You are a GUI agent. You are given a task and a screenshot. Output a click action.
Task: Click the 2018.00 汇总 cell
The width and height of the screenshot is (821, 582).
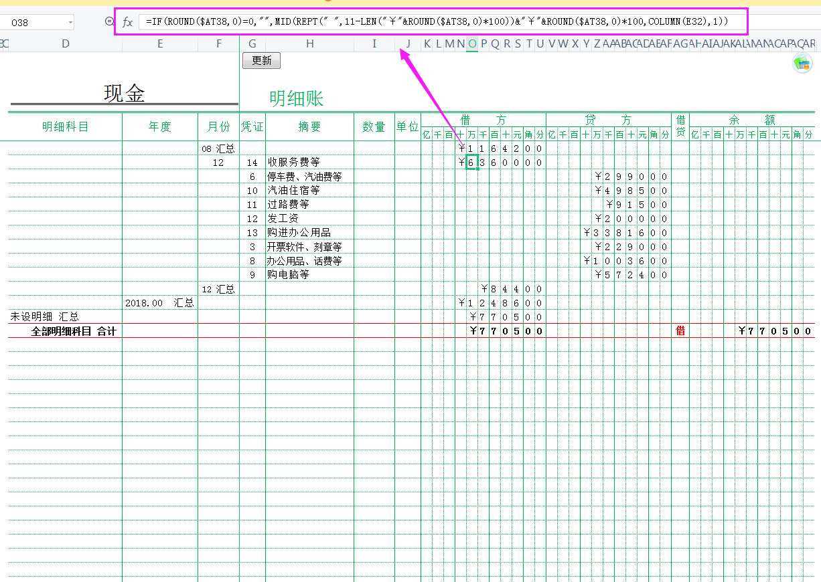pos(160,303)
